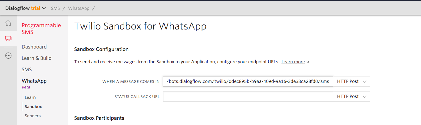The image size is (421, 125).
Task: Open the Home icon in sidebar
Action: 8,23
